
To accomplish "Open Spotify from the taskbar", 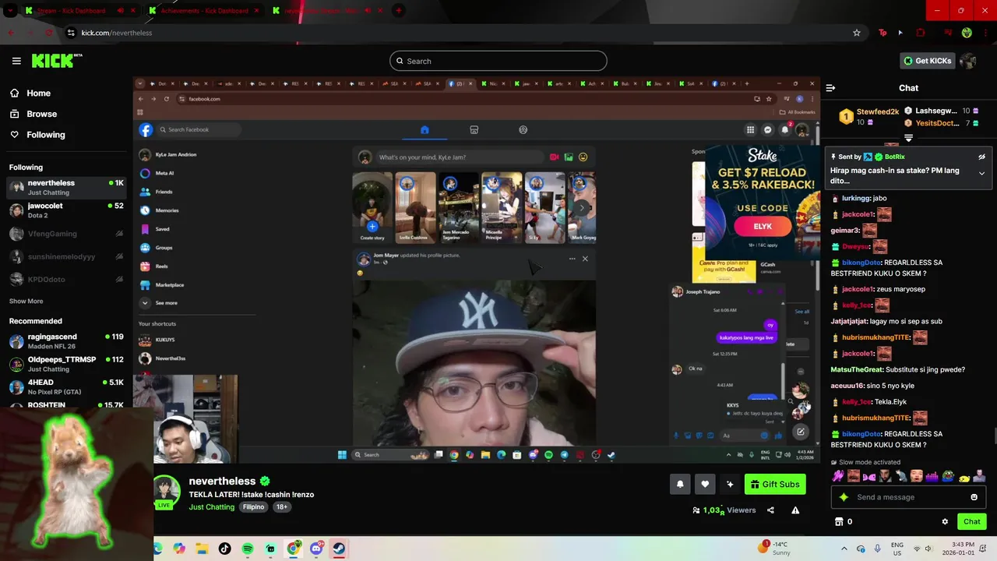I will click(x=248, y=549).
